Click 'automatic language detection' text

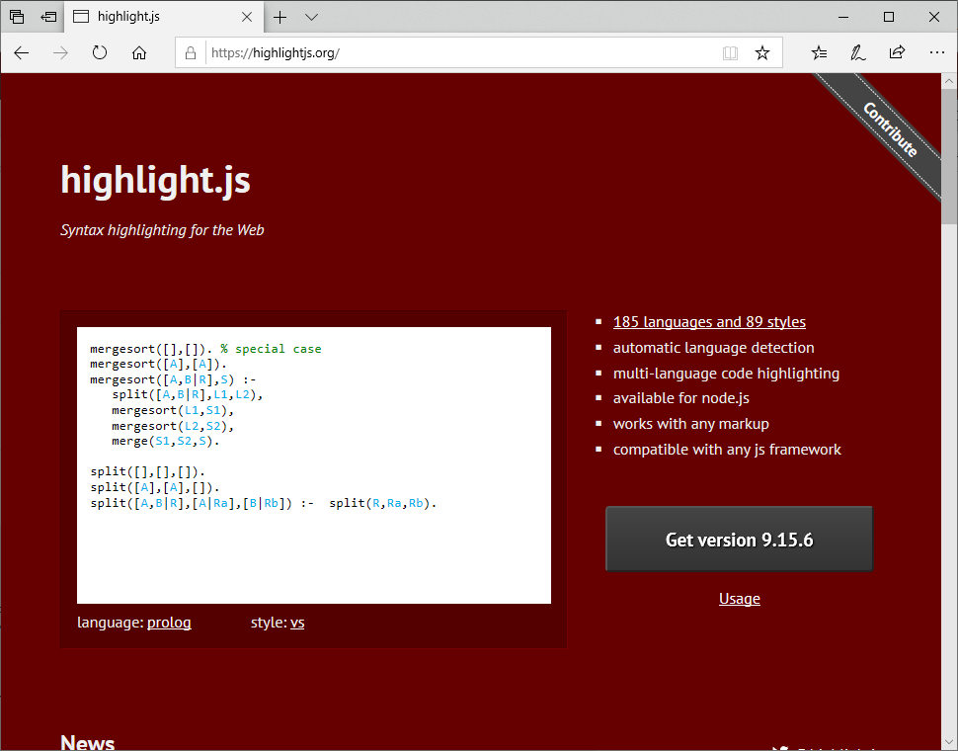click(714, 348)
